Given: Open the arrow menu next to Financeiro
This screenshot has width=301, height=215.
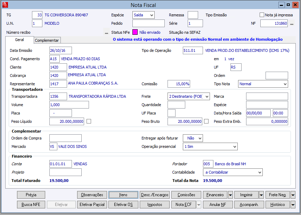Looking at the screenshot, I should tap(230, 195).
